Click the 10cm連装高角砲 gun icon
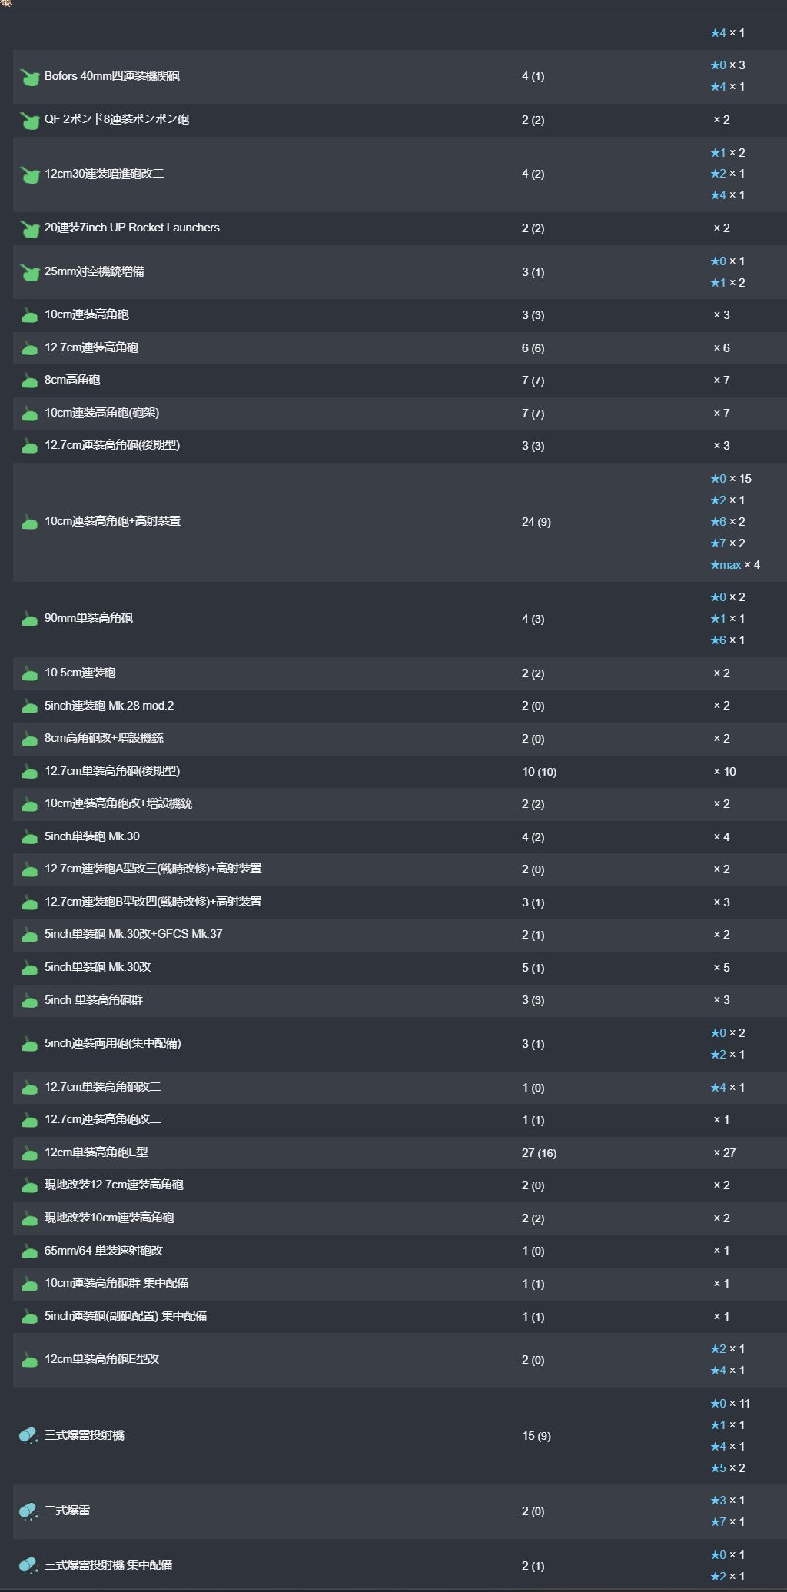 click(x=30, y=315)
